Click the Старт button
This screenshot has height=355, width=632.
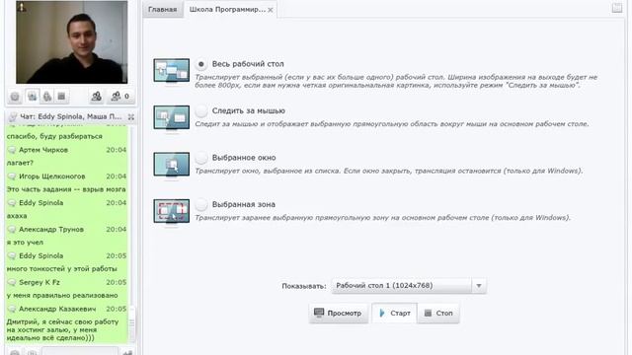click(394, 314)
